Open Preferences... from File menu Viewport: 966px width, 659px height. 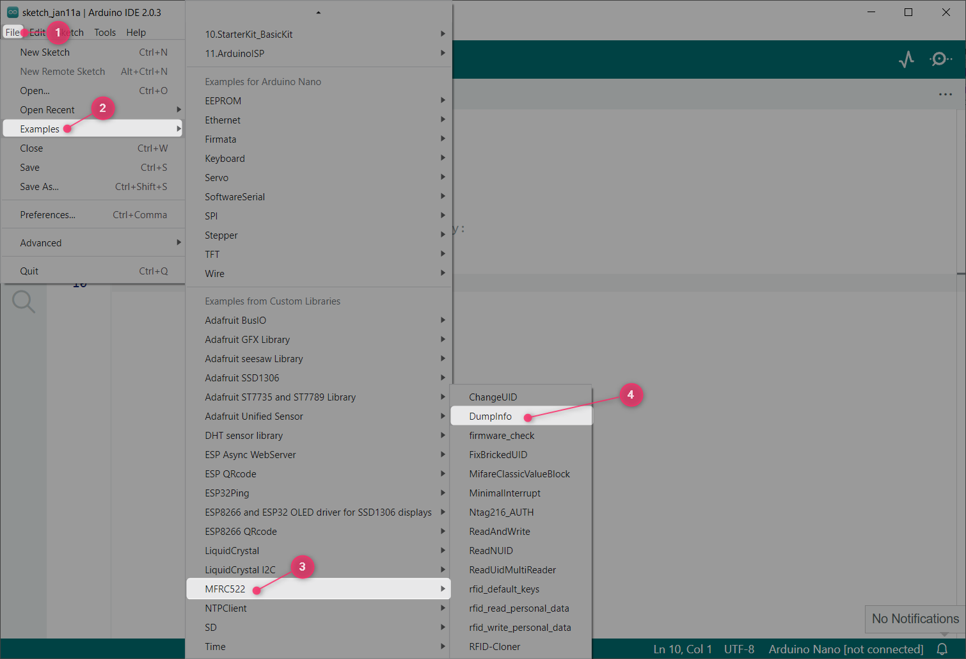tap(93, 215)
